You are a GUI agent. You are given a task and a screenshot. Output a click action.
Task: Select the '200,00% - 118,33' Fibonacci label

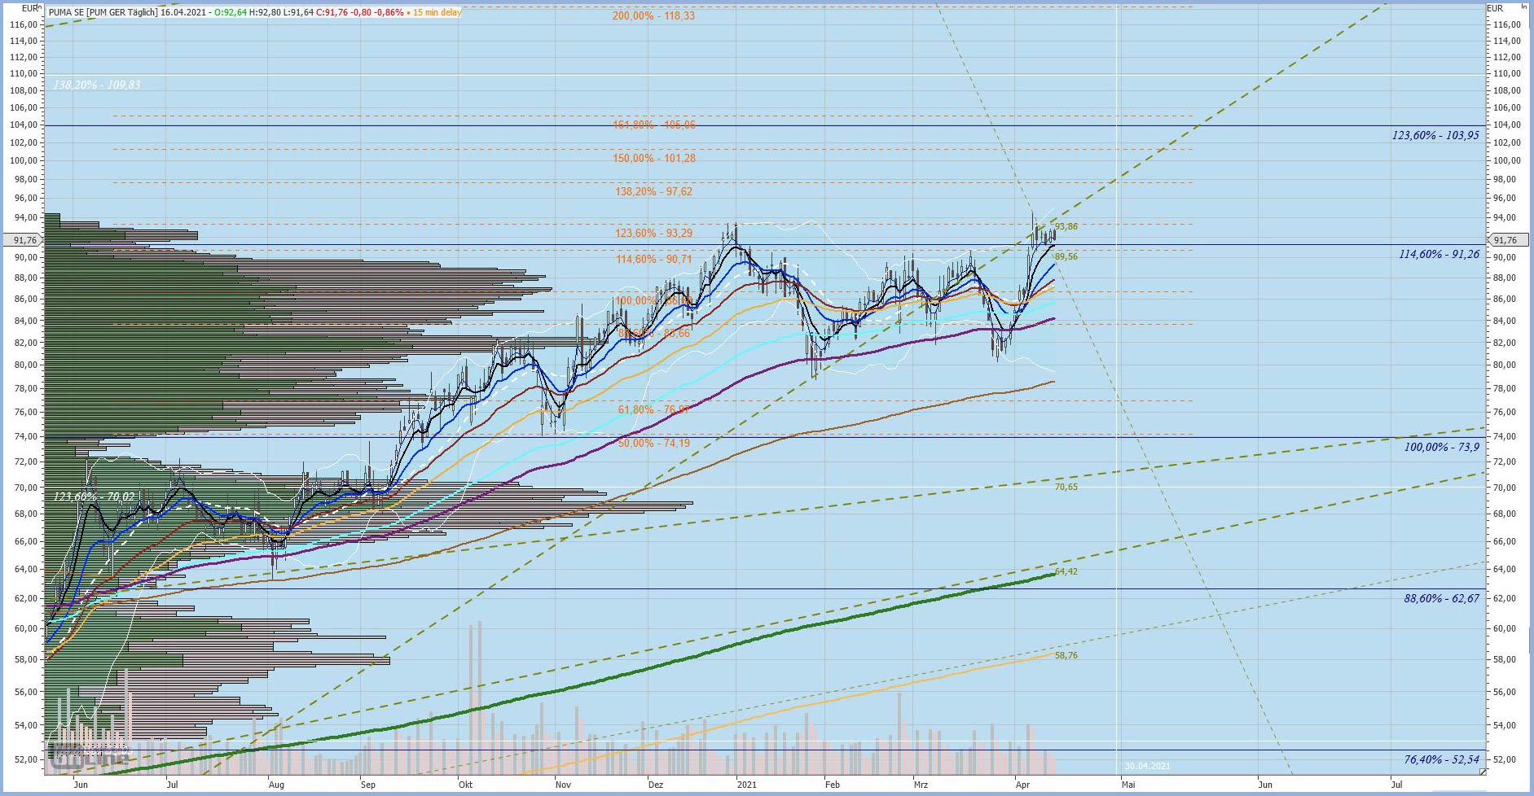653,15
